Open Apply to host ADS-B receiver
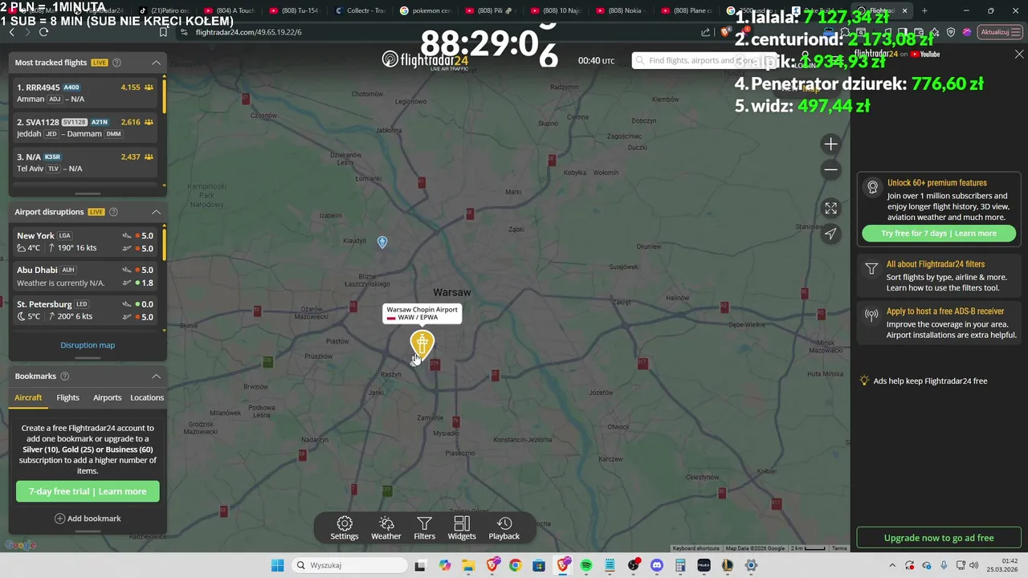 tap(939, 324)
